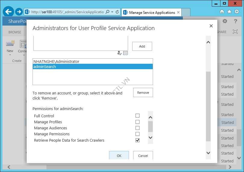
Task: Click the browser address URL field
Action: click(67, 12)
